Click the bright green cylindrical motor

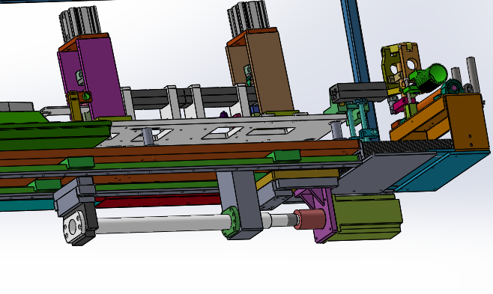click(432, 76)
